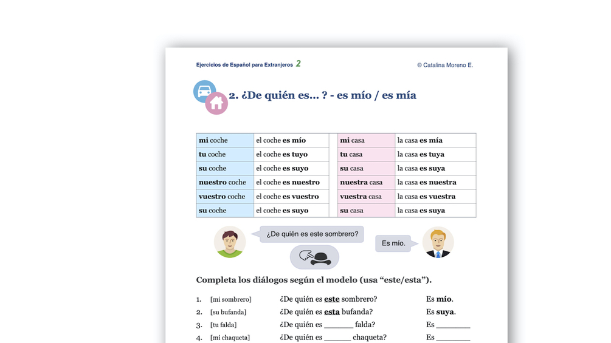Click the 'el coche es mío' cell
Viewport: 611px width, 343px height.
pos(291,140)
